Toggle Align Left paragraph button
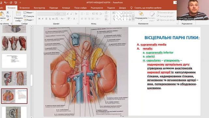Viewport: 209px width, 118px height. coord(82,19)
